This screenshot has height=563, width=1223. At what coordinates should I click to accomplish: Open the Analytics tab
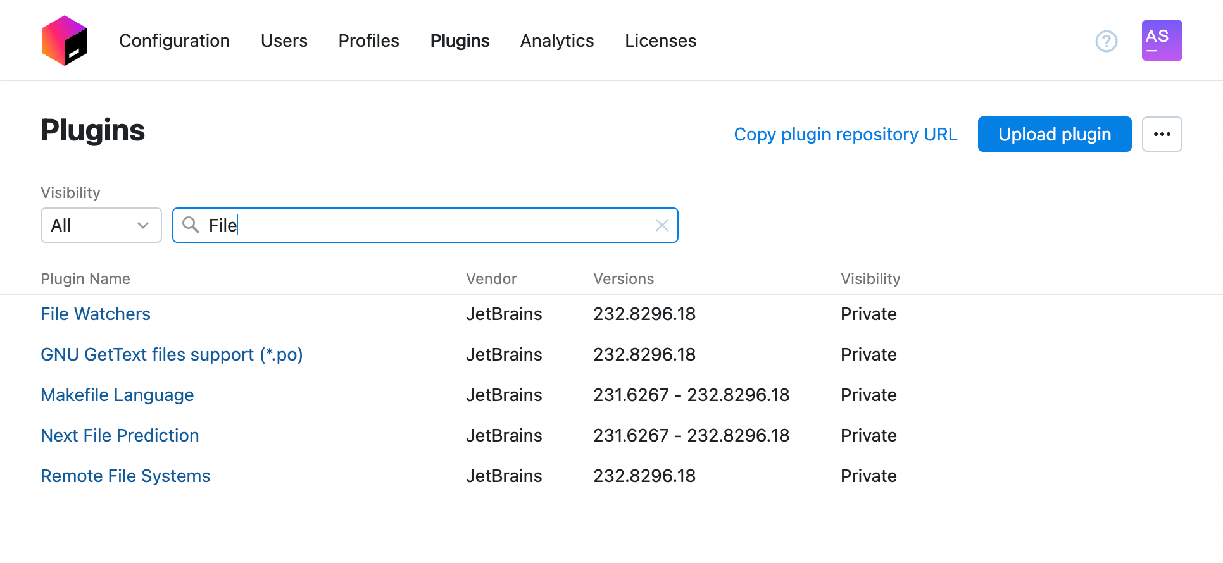pyautogui.click(x=557, y=41)
